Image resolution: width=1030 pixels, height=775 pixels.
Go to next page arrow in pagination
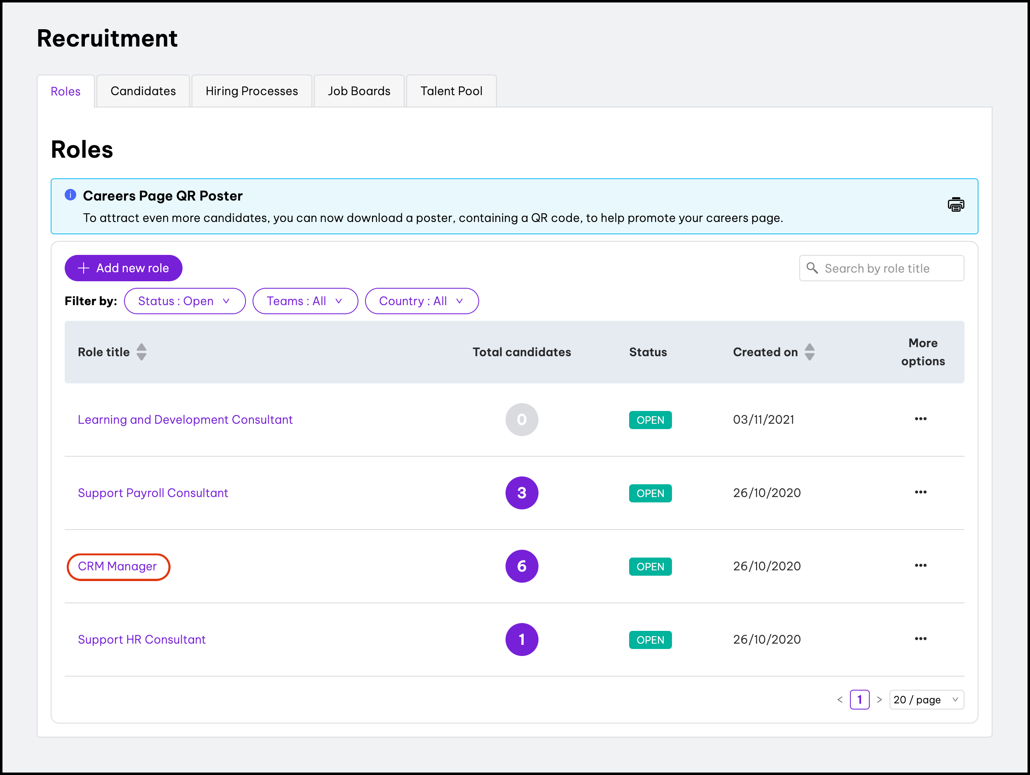coord(879,700)
